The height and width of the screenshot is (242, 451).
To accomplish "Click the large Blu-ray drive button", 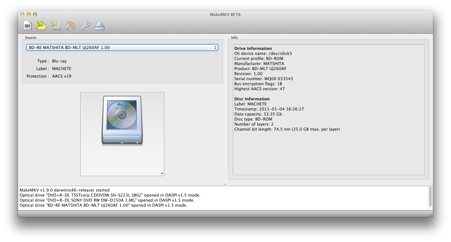I will pos(122,134).
